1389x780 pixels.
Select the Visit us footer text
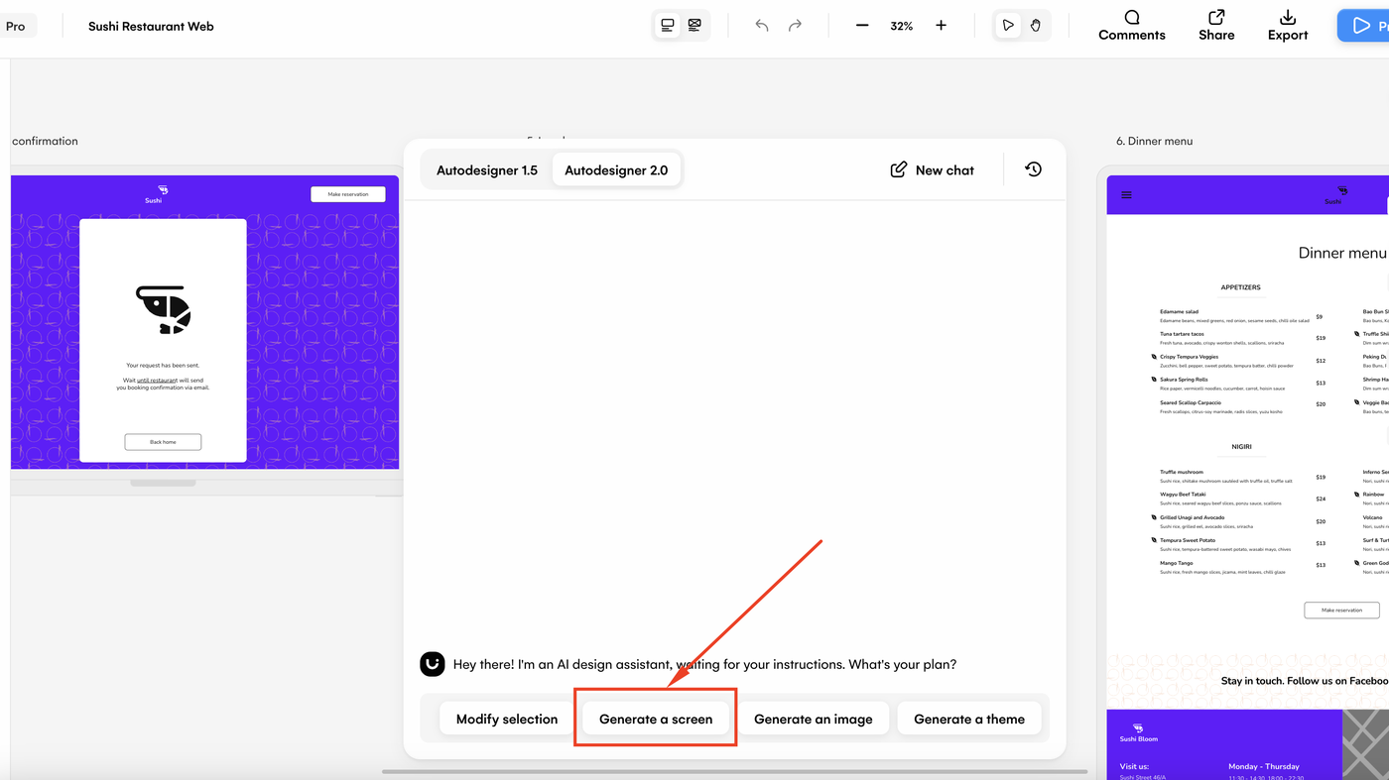click(x=1134, y=766)
